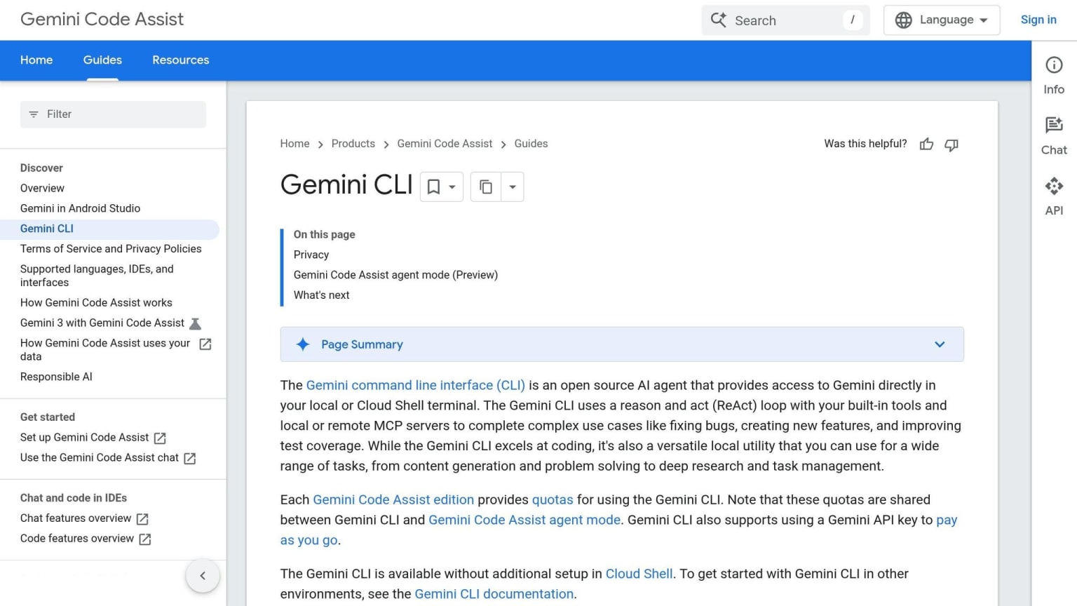Open Gemini 3 with Gemini Code Assist
The width and height of the screenshot is (1077, 606).
102,323
